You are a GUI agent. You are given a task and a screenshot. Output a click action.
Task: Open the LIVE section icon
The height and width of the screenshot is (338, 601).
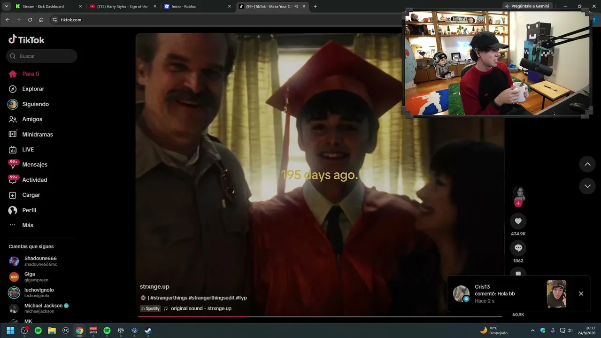(x=13, y=149)
